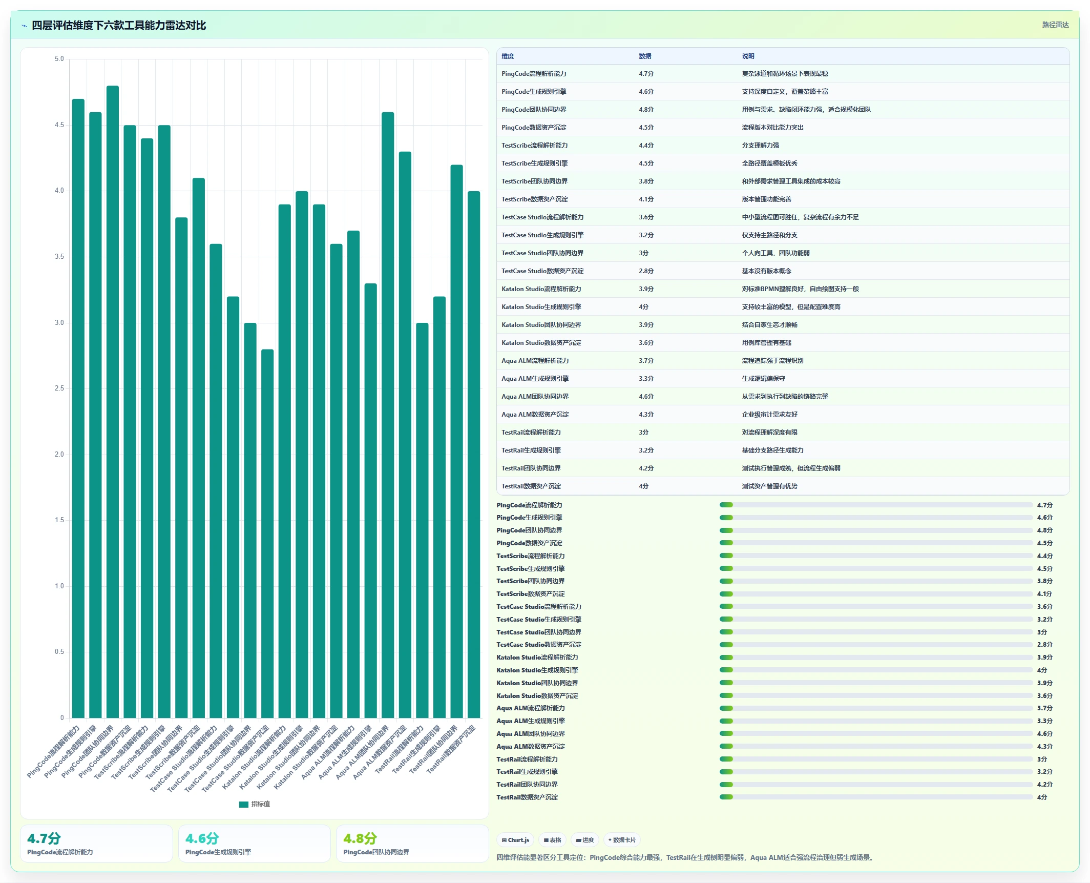
Task: Open the 4.8分 PingCode团队协同边界 data card
Action: [x=412, y=844]
